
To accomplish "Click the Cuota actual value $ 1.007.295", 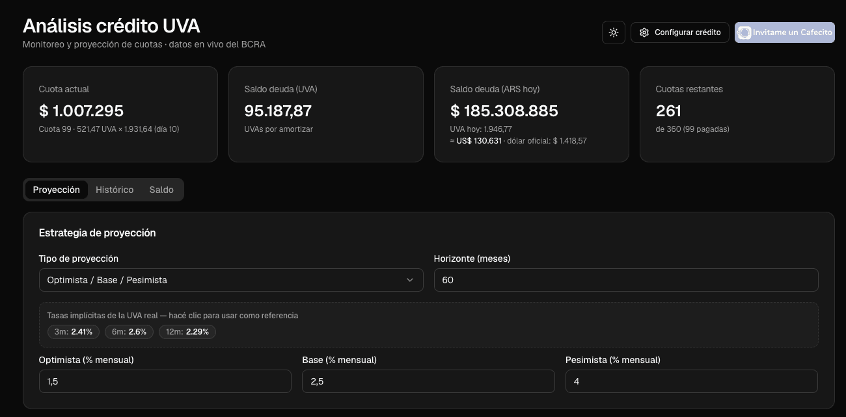I will point(81,111).
